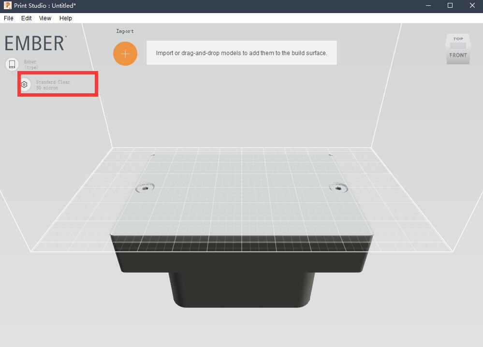Open the File menu
483x347 pixels.
point(9,18)
